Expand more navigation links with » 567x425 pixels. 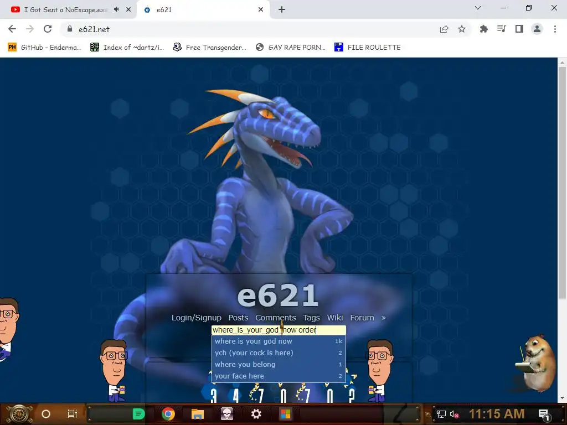(x=383, y=318)
